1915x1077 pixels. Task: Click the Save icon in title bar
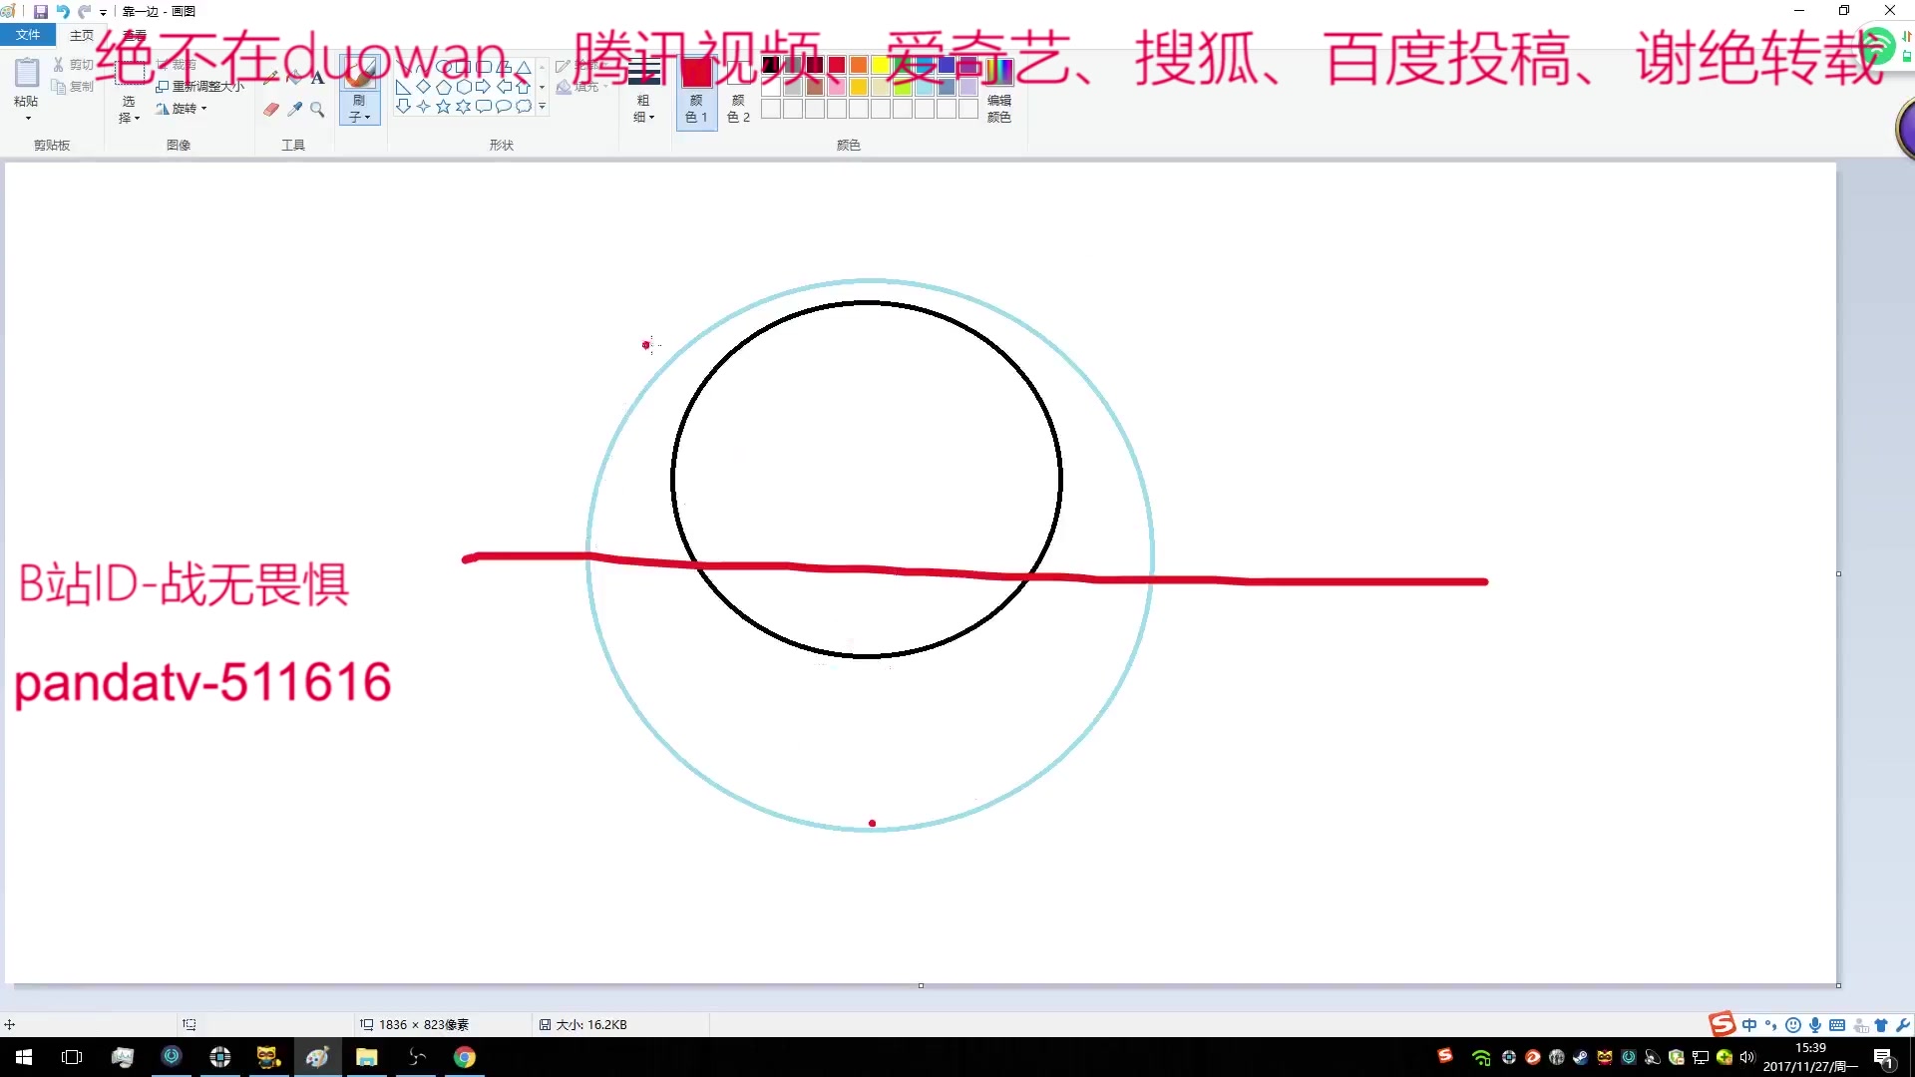[x=41, y=11]
